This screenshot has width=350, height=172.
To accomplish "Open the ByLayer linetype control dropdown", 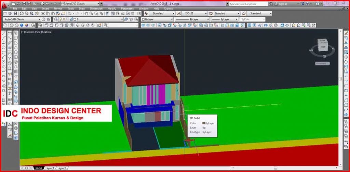I will (207, 19).
